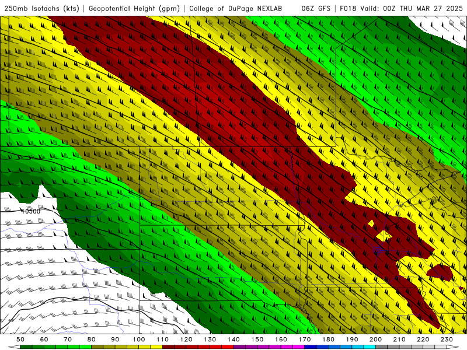Click the 180 knot color bar label
The width and height of the screenshot is (467, 350).
pos(328,339)
